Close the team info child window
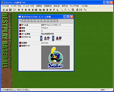Viewport: 114px width, 92px height. point(72,17)
